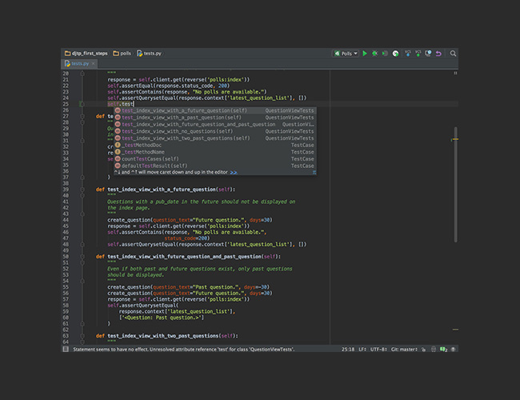The height and width of the screenshot is (400, 520).
Task: Open UTF-8 encoding selector
Action: pos(378,350)
